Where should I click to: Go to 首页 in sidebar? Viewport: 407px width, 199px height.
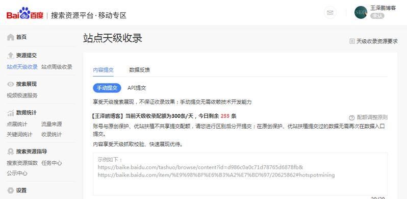21,37
